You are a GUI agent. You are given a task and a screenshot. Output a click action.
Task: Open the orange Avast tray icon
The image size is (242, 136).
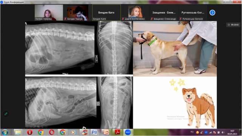(197, 132)
